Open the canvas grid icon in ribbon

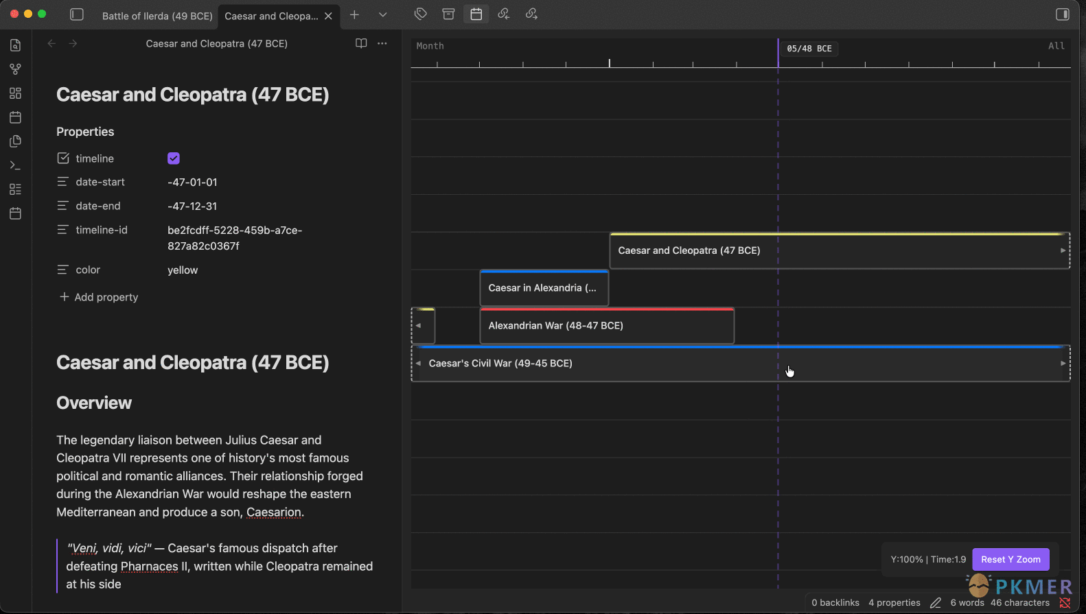[x=15, y=93]
